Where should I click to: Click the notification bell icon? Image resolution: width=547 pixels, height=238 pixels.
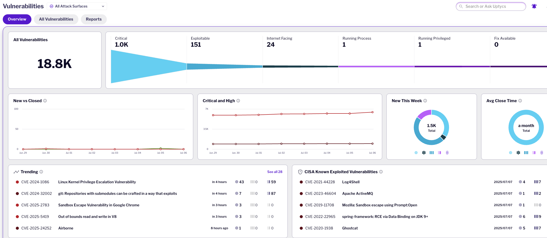tap(534, 6)
